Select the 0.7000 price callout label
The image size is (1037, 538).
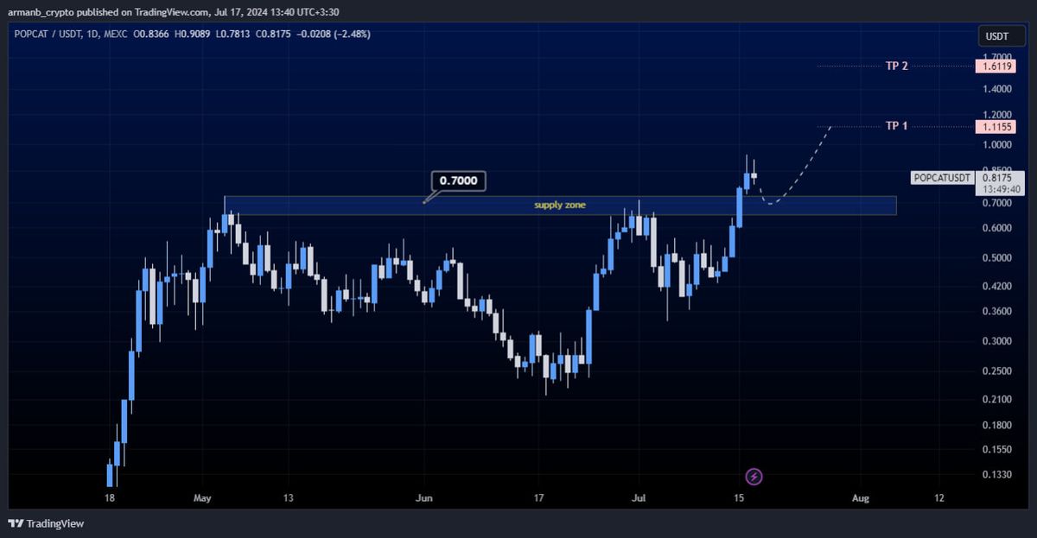[x=459, y=181]
